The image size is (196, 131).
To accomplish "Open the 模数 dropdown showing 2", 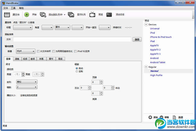I will (x=27, y=87).
